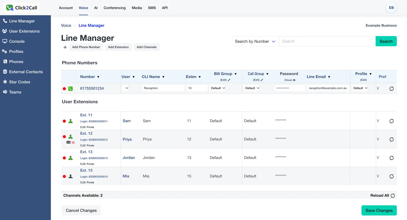
Task: Click the password field for 61755501234
Action: tap(290, 88)
